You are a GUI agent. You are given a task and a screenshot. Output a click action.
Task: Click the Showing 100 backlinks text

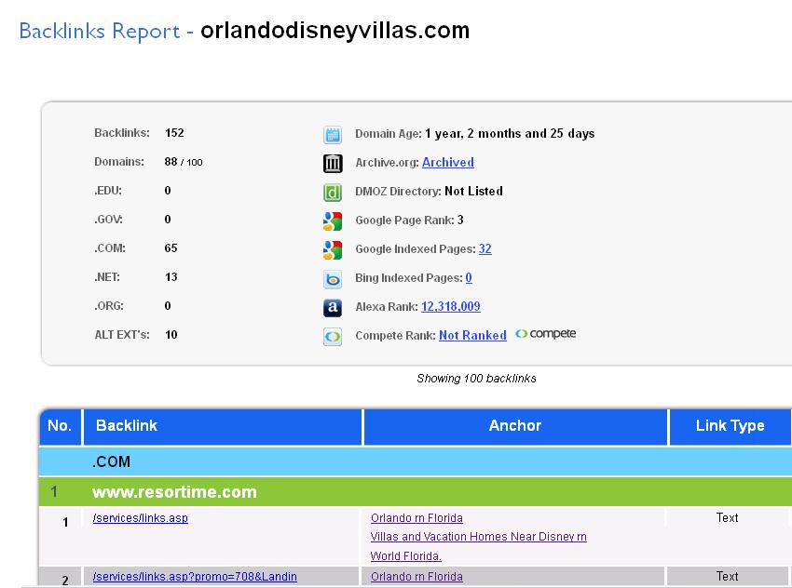(476, 379)
